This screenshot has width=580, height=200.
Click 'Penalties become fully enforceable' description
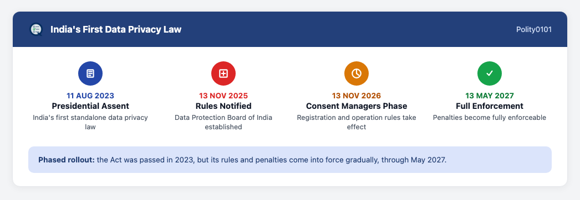coord(490,118)
